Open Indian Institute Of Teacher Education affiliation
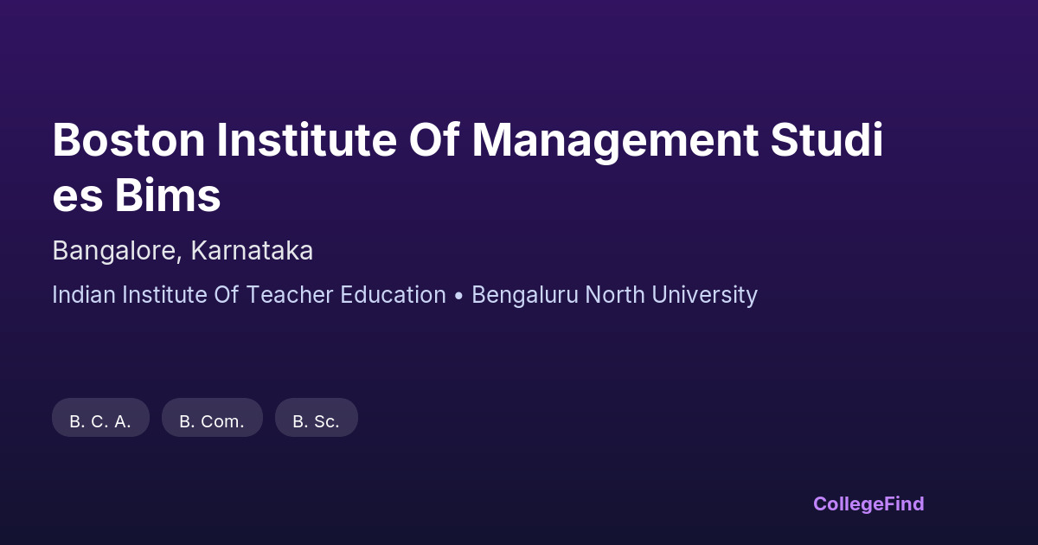Image resolution: width=1038 pixels, height=545 pixels. point(249,295)
